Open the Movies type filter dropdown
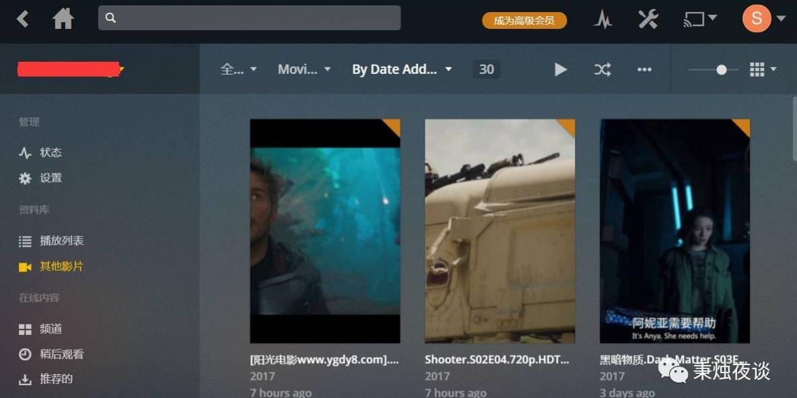The height and width of the screenshot is (398, 797). pos(304,69)
